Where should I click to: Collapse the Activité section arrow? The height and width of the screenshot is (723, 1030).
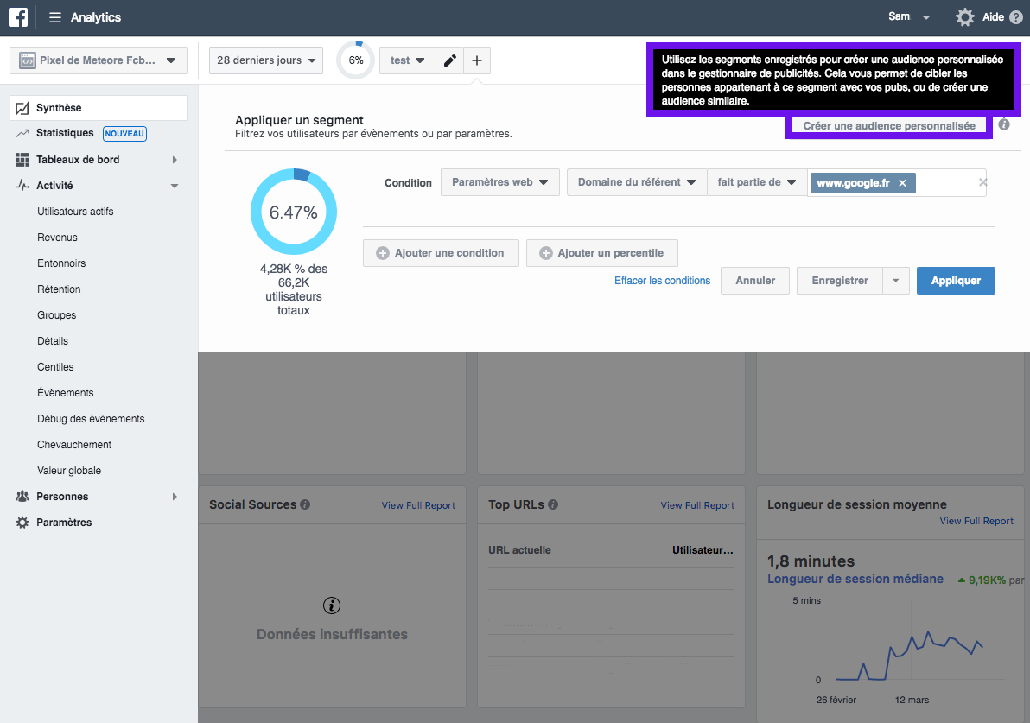(x=175, y=186)
